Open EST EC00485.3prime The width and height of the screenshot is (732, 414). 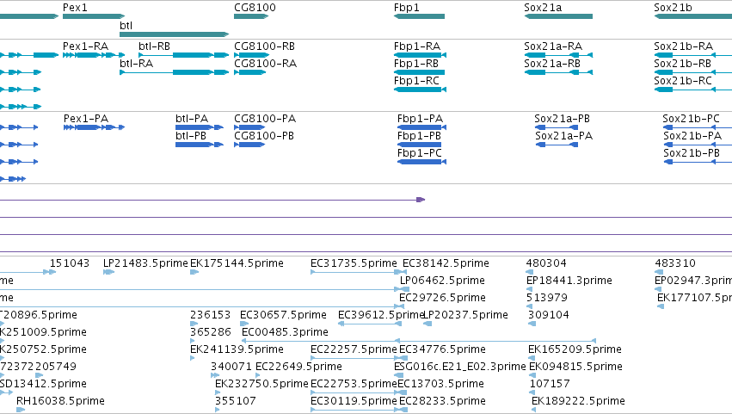[x=285, y=332]
